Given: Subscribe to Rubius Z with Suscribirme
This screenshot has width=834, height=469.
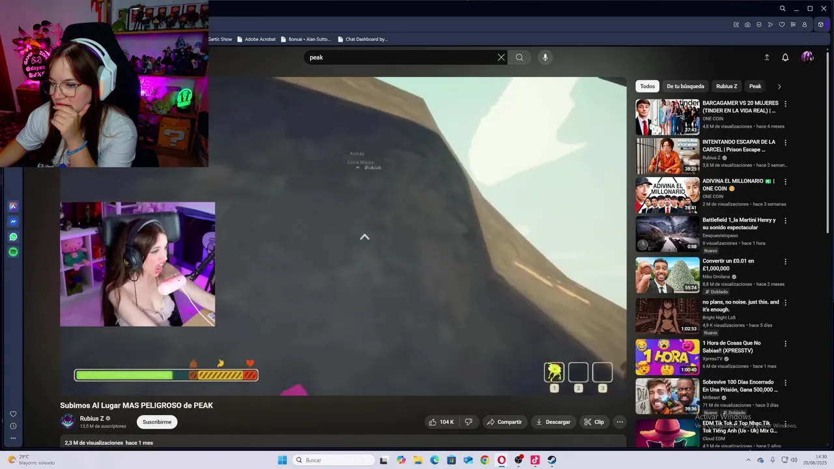Looking at the screenshot, I should coord(157,422).
